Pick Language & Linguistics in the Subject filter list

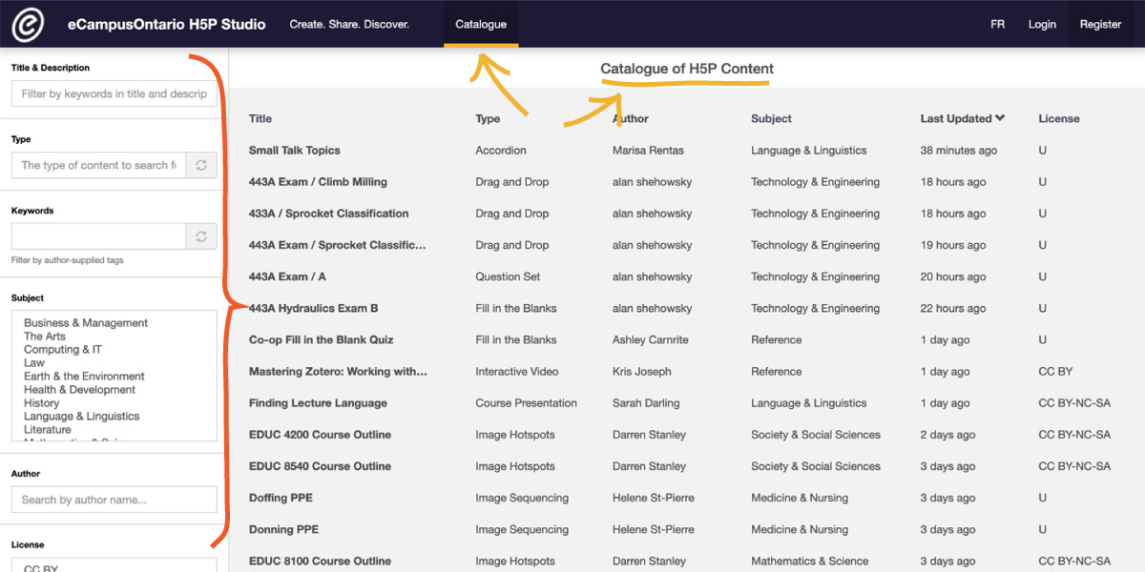coord(81,417)
